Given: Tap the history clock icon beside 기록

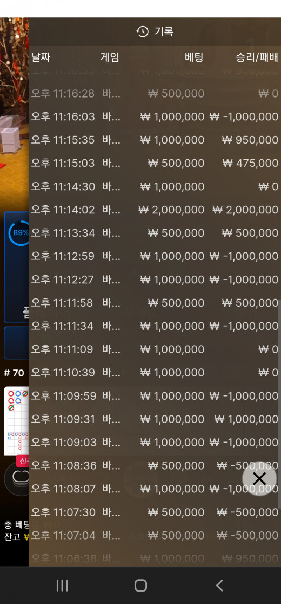Looking at the screenshot, I should [x=143, y=31].
